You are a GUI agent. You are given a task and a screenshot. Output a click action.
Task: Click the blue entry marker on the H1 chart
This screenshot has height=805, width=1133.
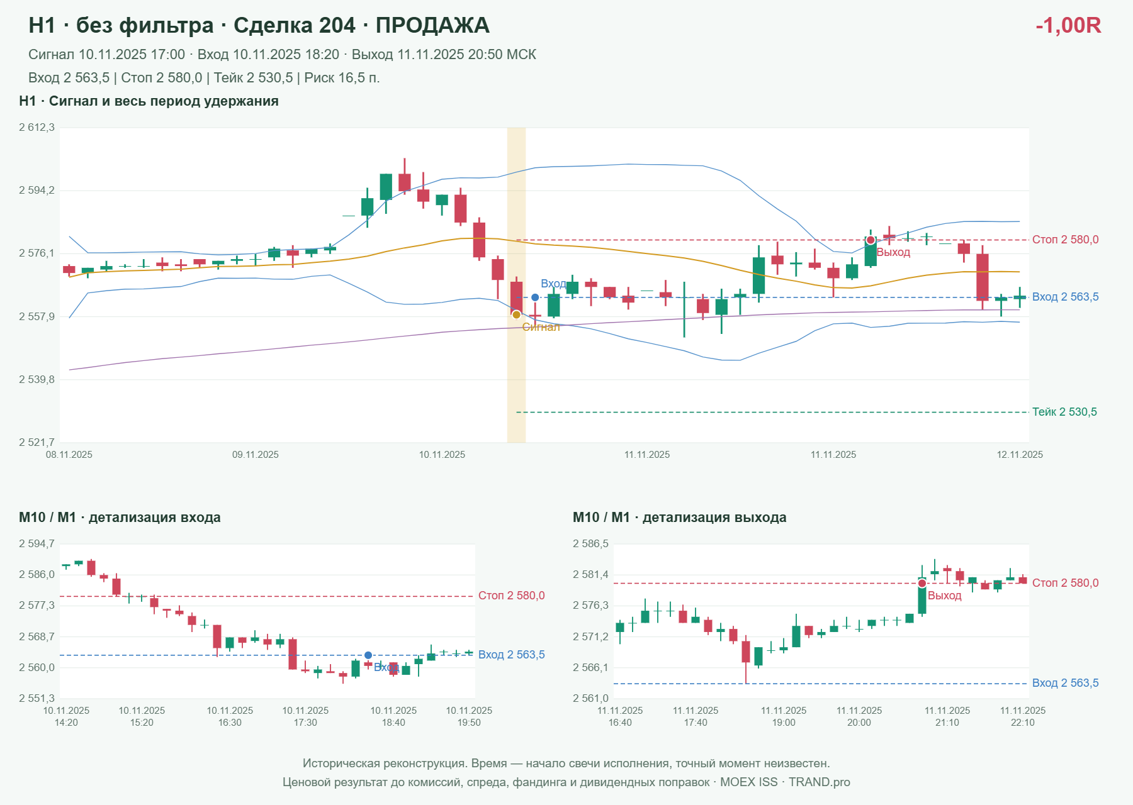point(535,297)
